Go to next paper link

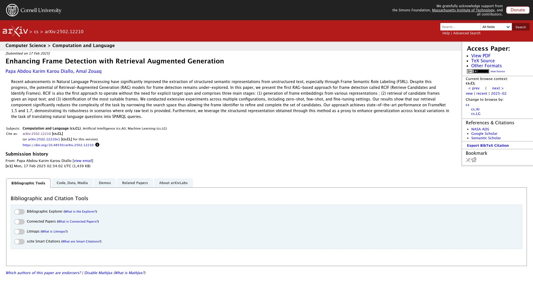pos(498,88)
